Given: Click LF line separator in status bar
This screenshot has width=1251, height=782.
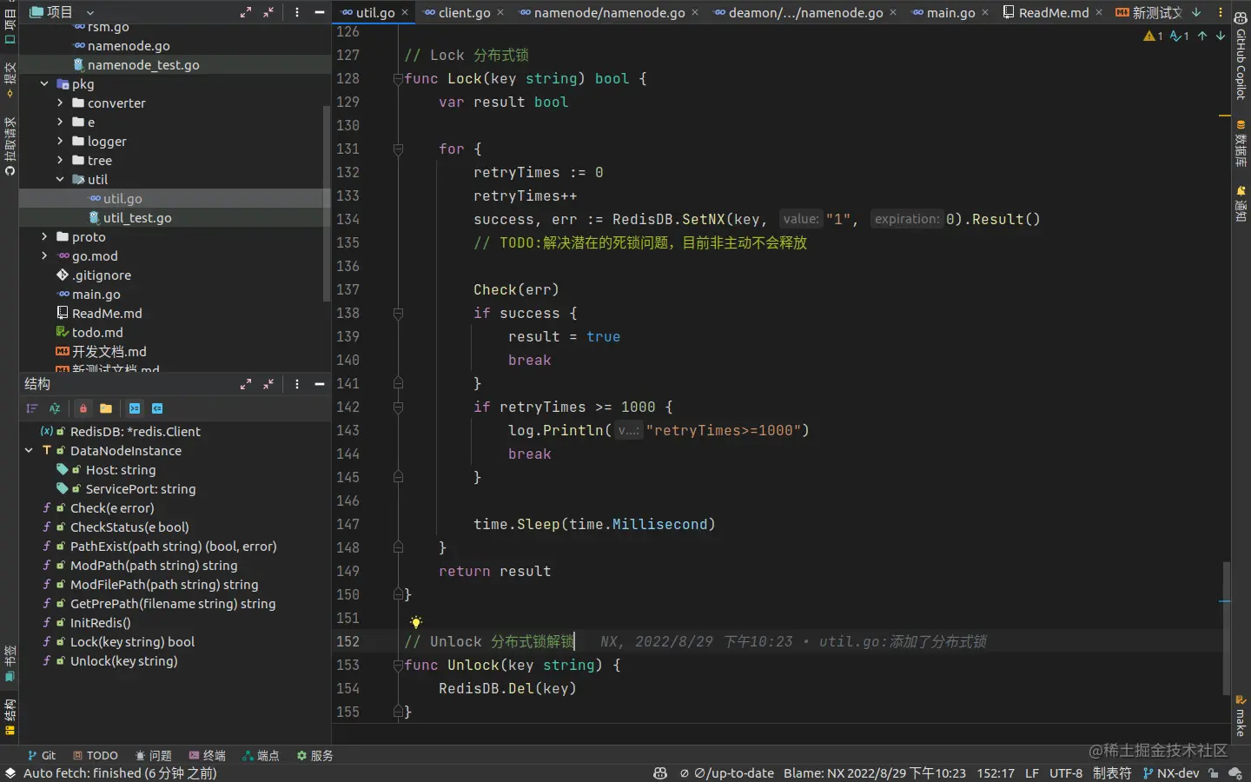Looking at the screenshot, I should coord(1032,773).
